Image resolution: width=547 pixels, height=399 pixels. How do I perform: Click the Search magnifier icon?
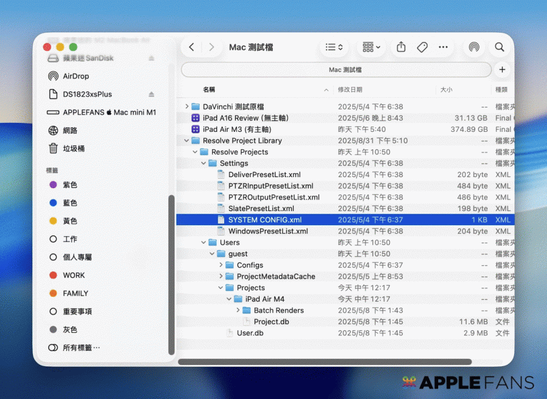point(499,47)
